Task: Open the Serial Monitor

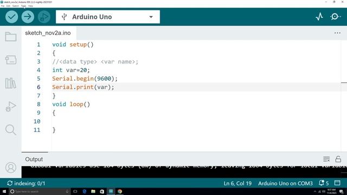Action: click(335, 17)
